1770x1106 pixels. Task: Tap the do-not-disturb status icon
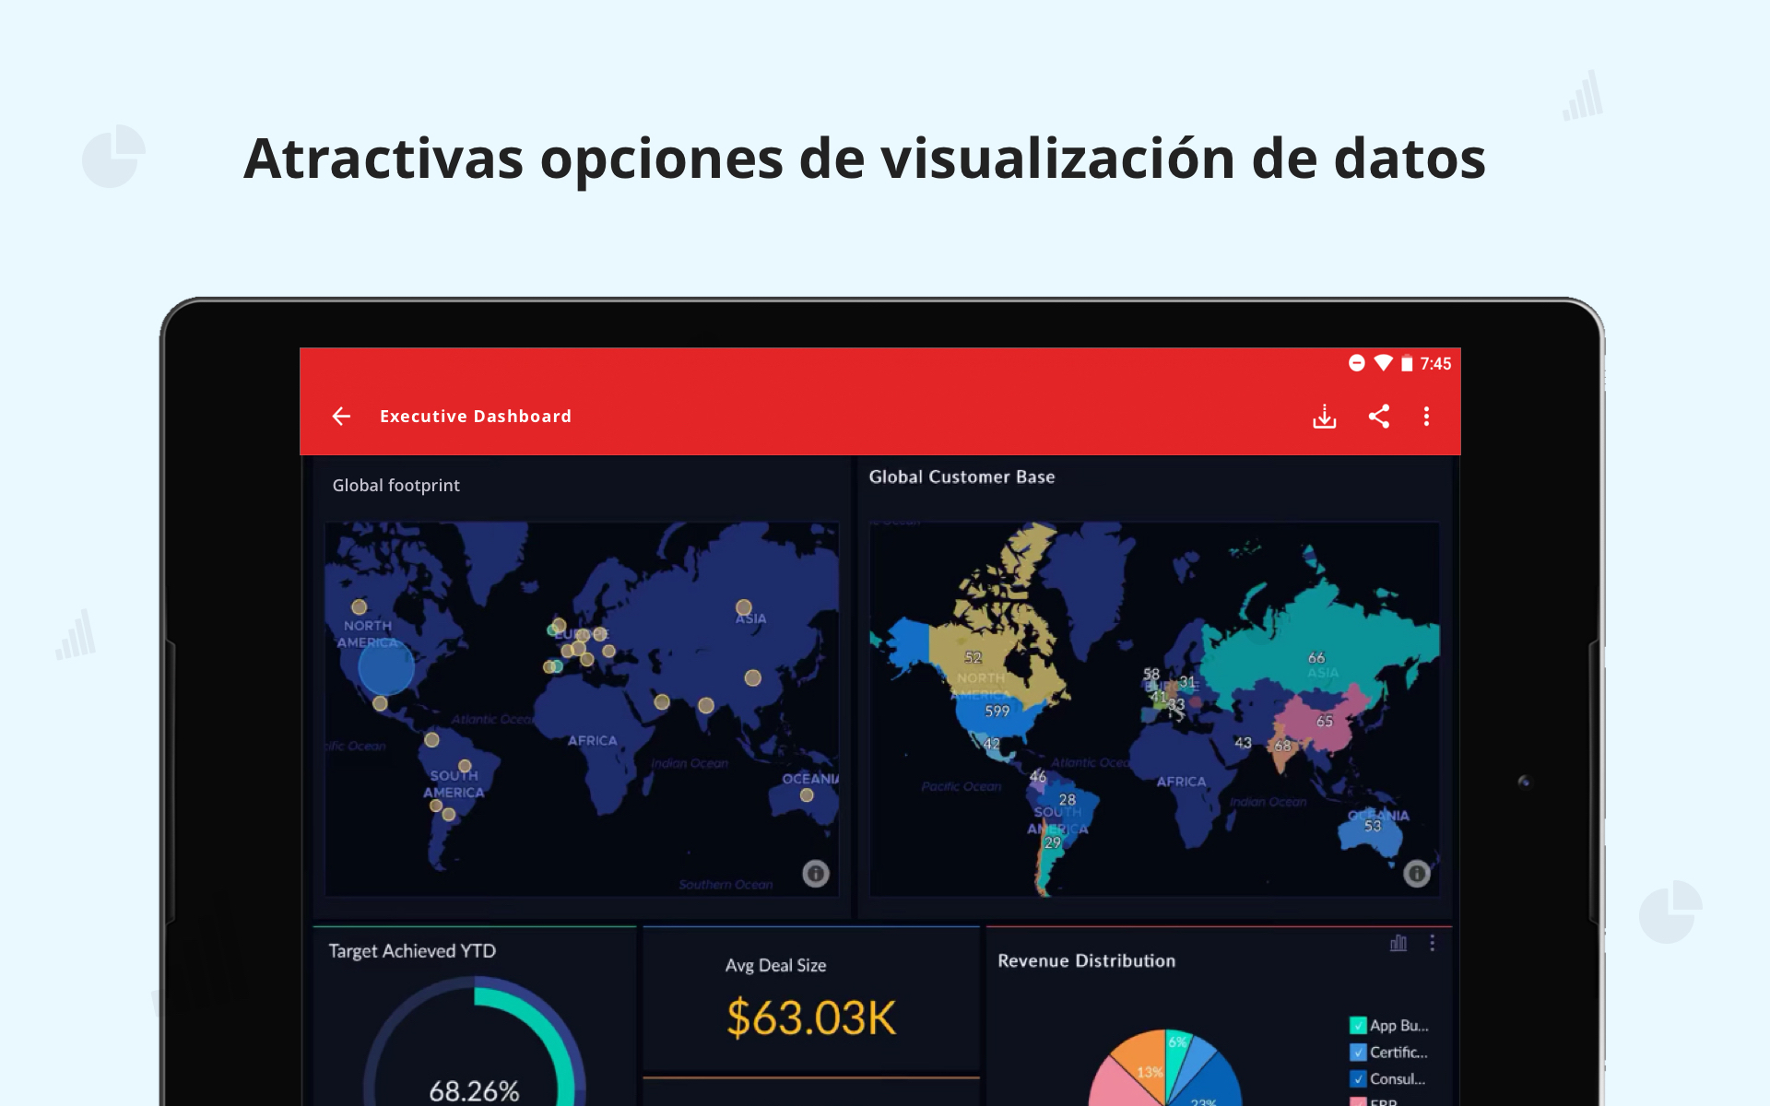point(1357,363)
